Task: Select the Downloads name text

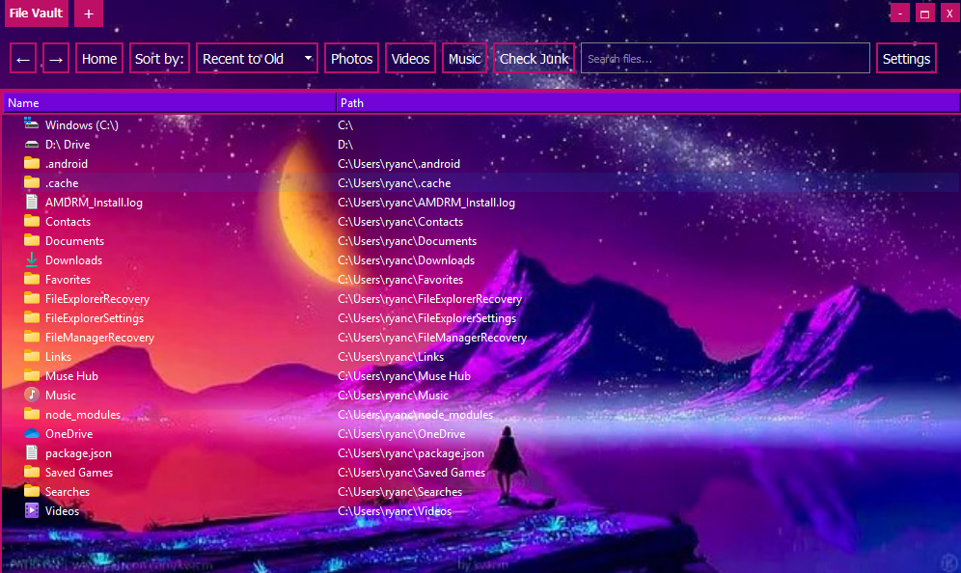Action: point(73,259)
